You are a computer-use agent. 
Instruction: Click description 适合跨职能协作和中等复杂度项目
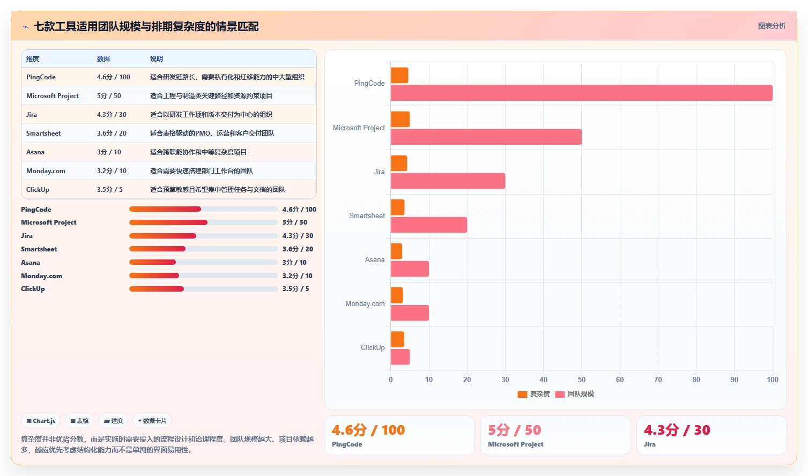[198, 152]
